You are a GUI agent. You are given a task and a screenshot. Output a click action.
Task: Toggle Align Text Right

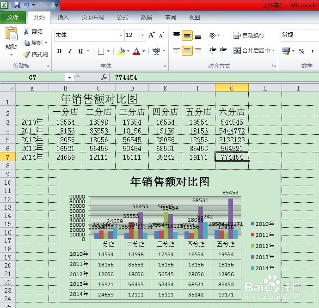point(198,50)
